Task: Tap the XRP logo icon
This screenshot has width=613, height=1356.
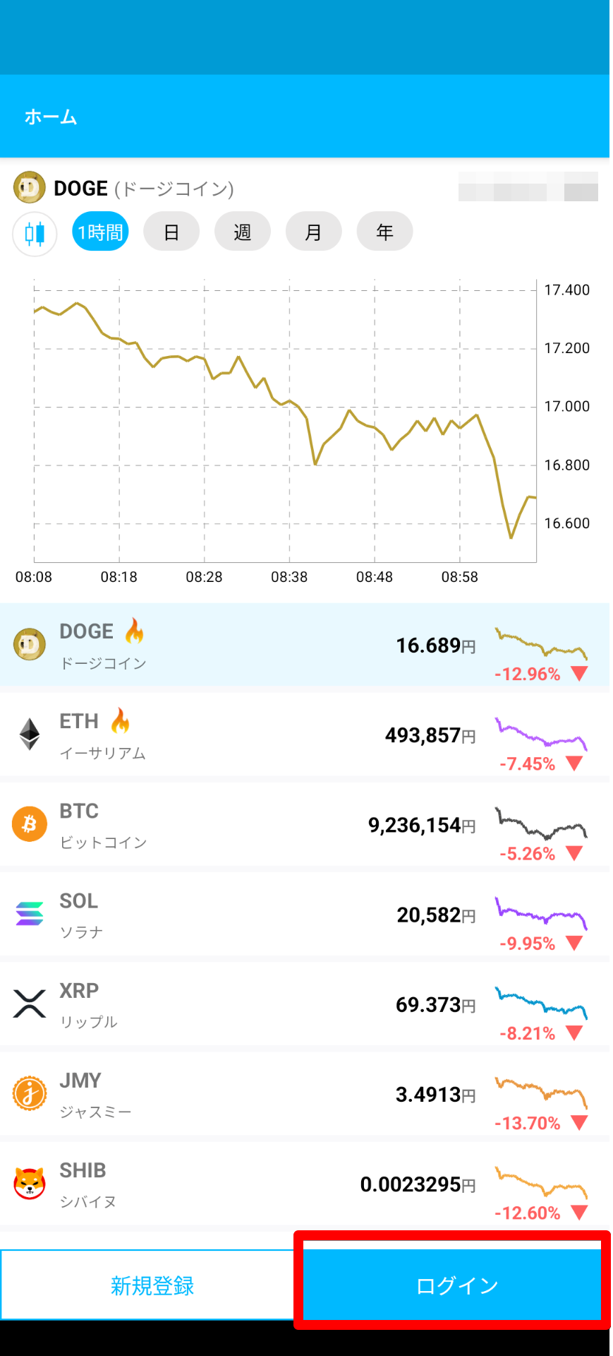Action: [30, 1004]
